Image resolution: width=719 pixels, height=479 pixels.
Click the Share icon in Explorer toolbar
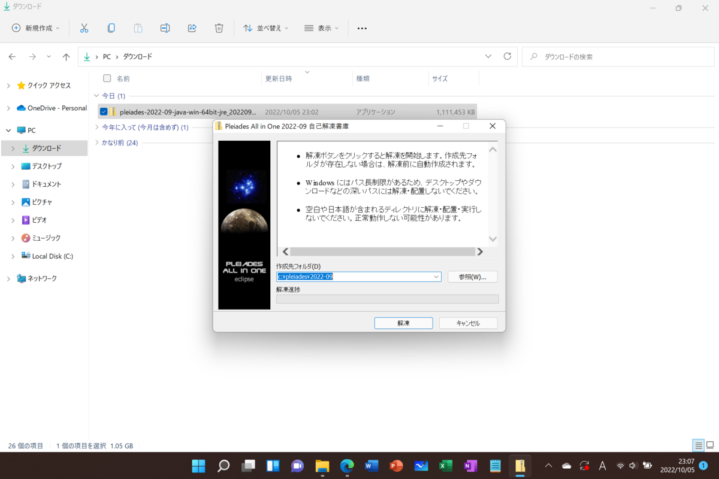point(192,28)
